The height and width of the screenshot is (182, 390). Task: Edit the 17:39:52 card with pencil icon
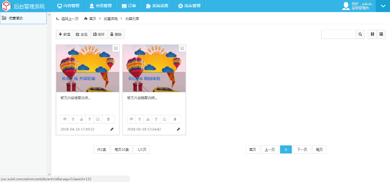112,129
